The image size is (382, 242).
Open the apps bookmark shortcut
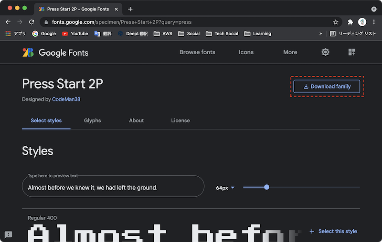[16, 34]
